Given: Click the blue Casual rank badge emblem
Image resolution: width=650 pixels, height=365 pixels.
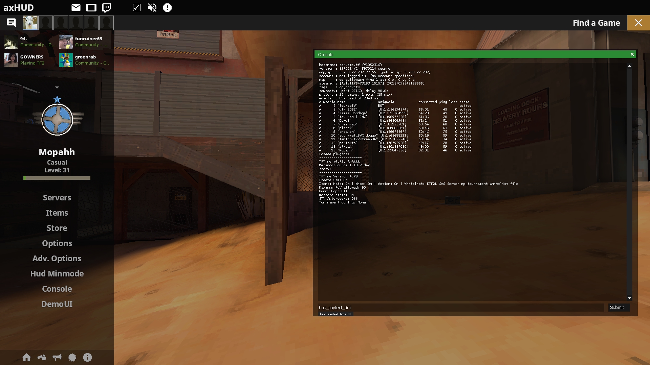Looking at the screenshot, I should pyautogui.click(x=57, y=119).
